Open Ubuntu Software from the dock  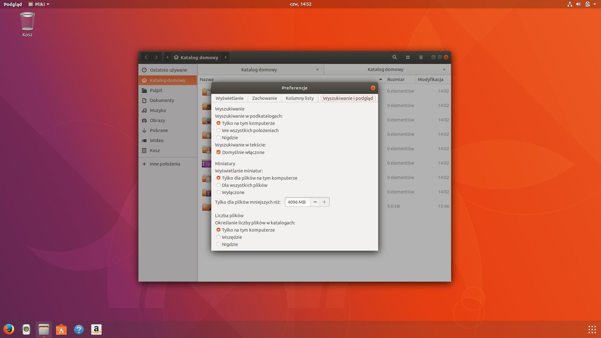(x=61, y=329)
